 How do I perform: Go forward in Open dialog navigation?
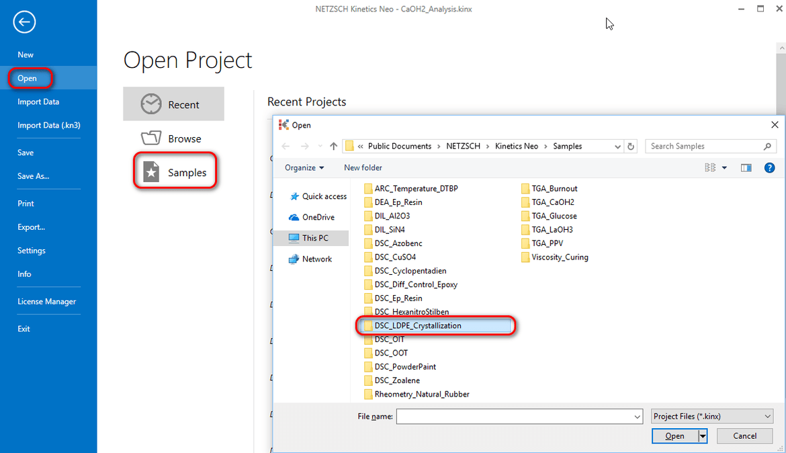304,146
